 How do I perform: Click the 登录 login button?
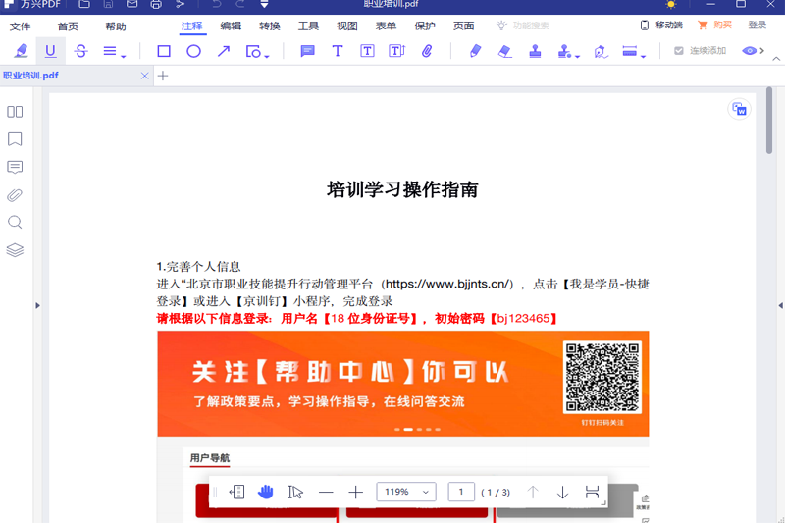point(758,26)
